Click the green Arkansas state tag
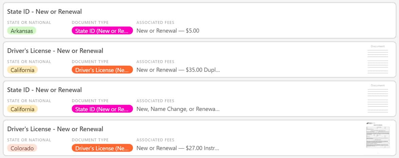The image size is (399, 158). pyautogui.click(x=22, y=31)
